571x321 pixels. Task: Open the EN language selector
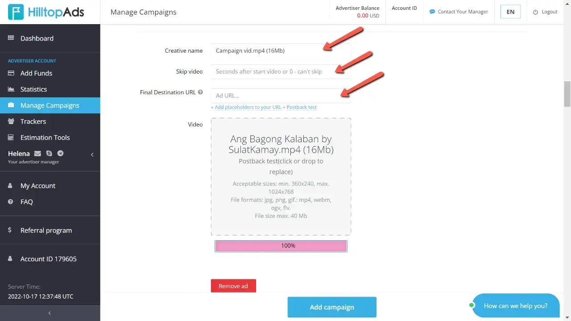pyautogui.click(x=510, y=12)
